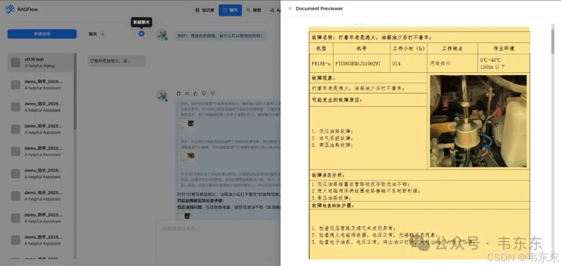Click the chat count badge 1
The width and height of the screenshot is (561, 266).
coord(102,34)
